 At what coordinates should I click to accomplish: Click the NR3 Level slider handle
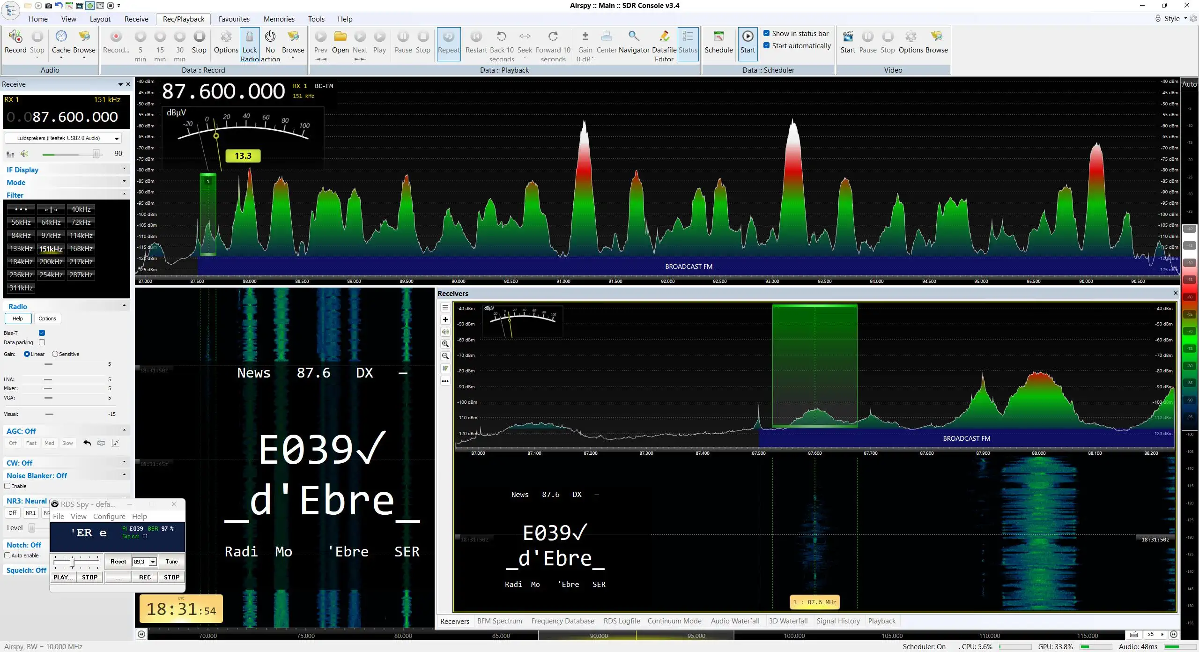click(x=32, y=528)
